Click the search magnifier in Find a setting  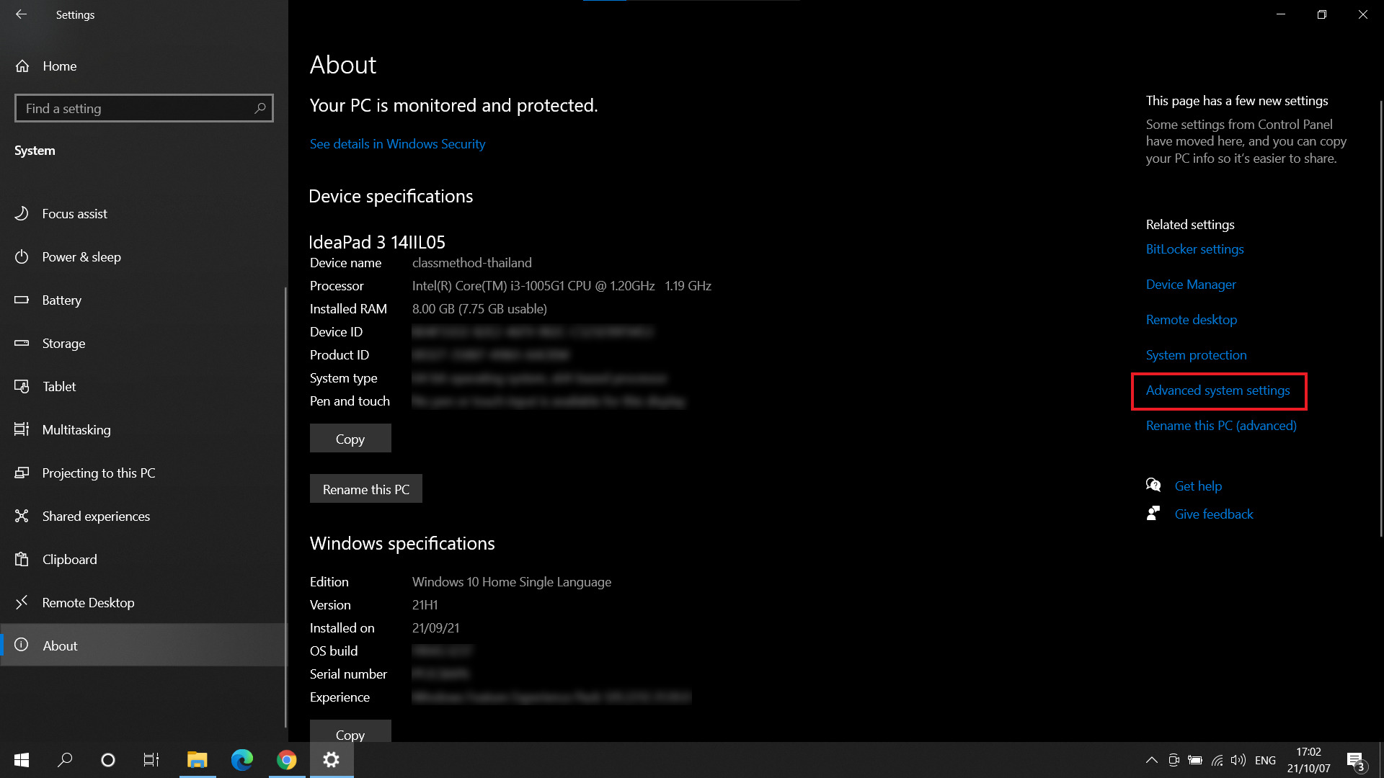click(260, 108)
